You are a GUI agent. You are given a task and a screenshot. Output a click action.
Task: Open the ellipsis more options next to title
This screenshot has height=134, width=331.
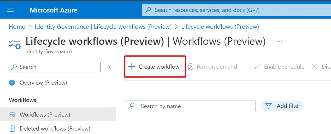tap(280, 42)
